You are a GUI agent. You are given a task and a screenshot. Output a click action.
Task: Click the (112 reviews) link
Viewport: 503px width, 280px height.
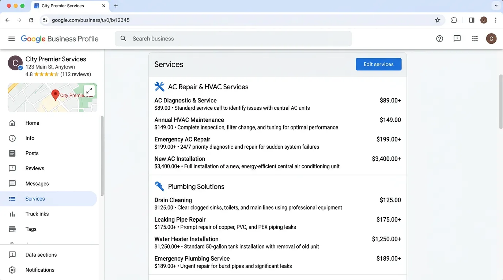pos(76,74)
